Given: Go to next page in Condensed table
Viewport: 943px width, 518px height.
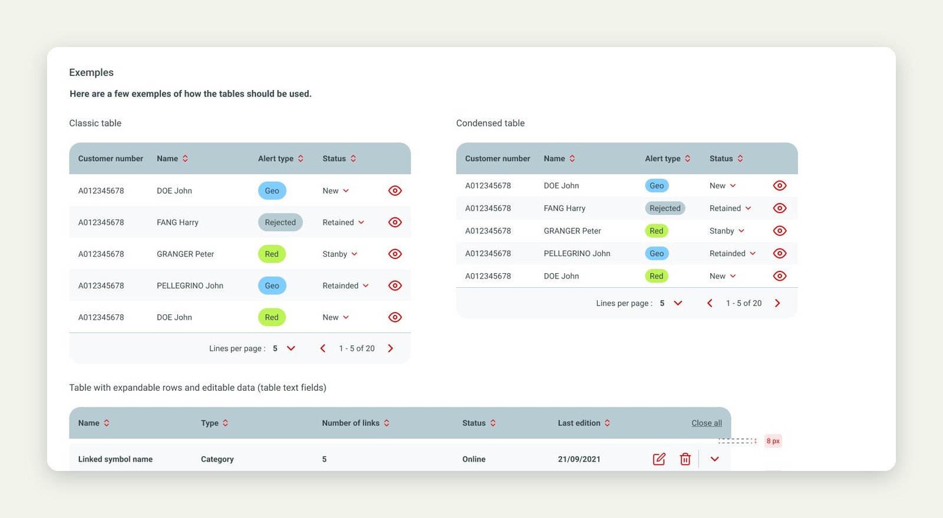Looking at the screenshot, I should click(x=777, y=303).
